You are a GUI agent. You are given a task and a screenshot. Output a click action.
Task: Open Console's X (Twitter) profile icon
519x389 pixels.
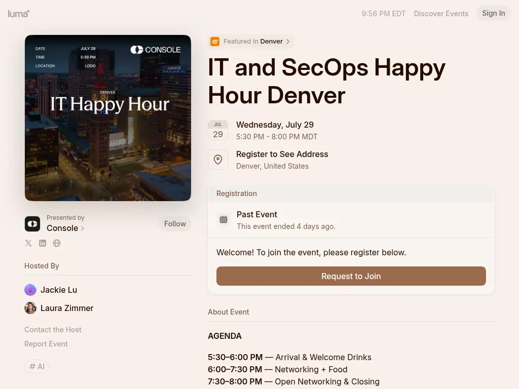pos(28,243)
